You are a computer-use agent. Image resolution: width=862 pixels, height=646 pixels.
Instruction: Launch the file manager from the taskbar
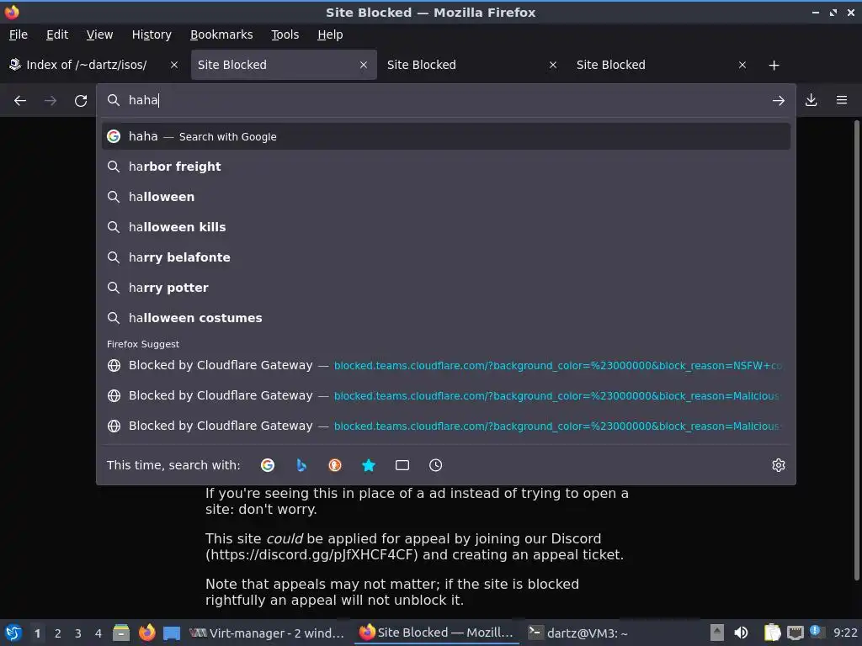(x=121, y=633)
